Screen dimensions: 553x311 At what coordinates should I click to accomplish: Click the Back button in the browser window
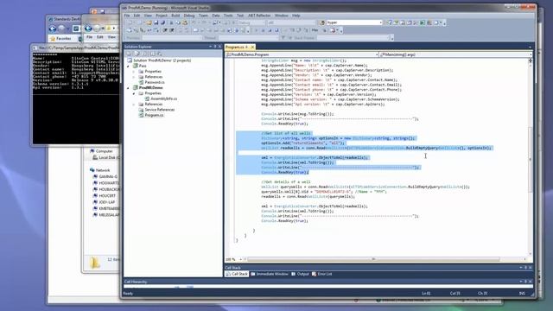click(x=53, y=29)
